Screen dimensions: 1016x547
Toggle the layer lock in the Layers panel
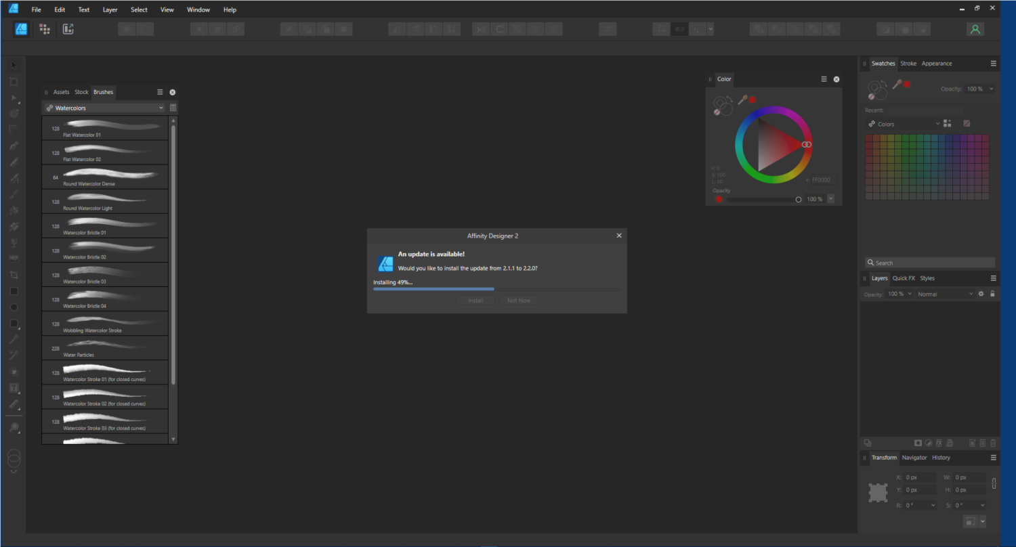(x=992, y=294)
